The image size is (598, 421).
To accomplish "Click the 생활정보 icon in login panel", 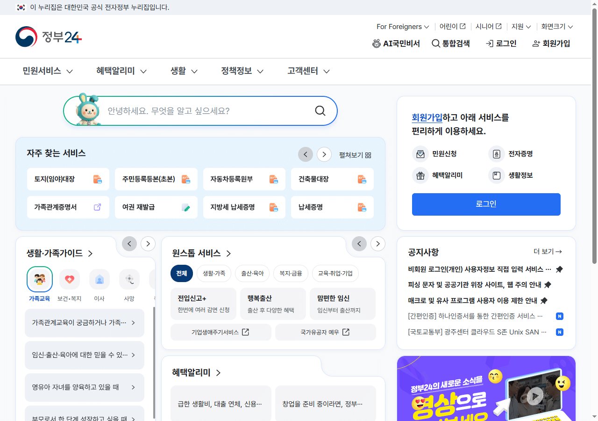I will pyautogui.click(x=497, y=175).
